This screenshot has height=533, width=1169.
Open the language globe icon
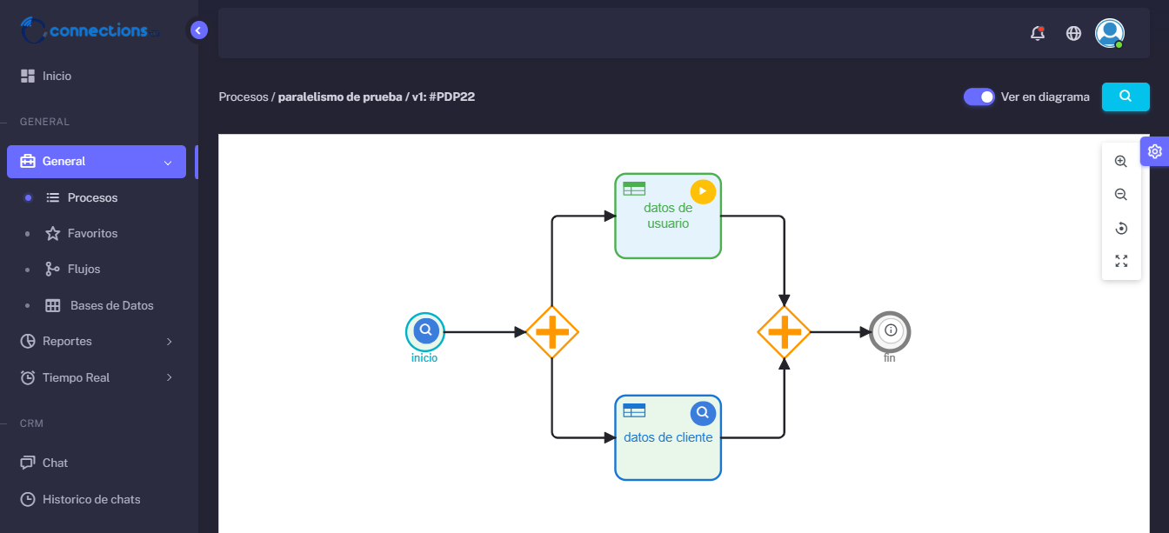[1073, 33]
